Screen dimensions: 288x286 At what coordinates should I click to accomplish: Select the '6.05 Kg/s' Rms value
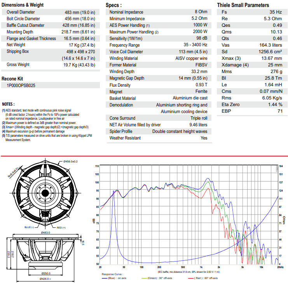click(272, 98)
